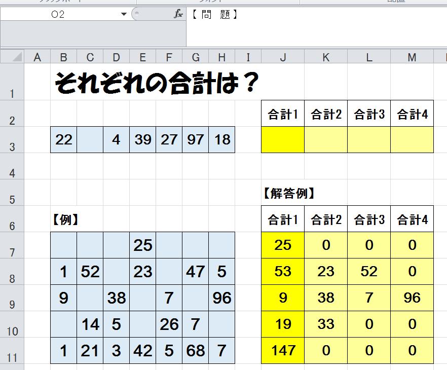Select column D header
The image size is (447, 370).
coord(117,57)
